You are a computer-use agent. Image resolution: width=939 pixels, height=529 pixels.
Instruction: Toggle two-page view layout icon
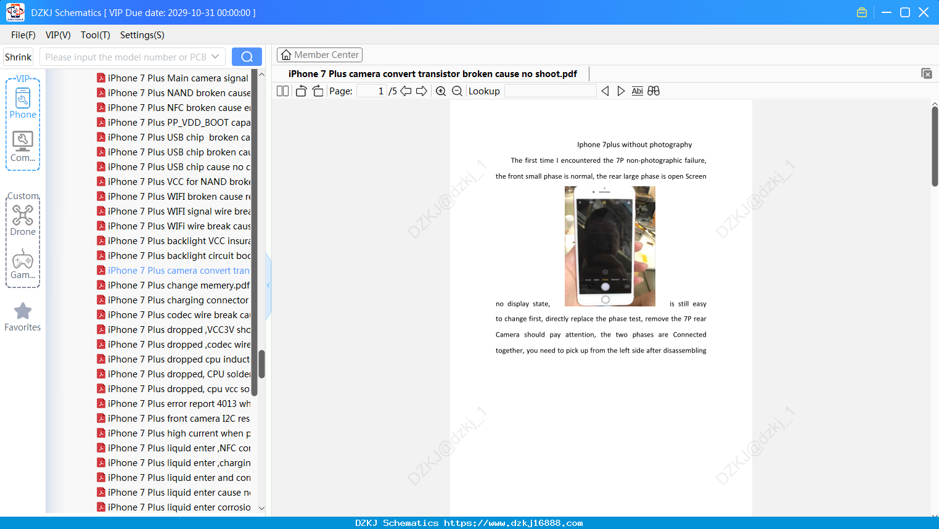(282, 91)
